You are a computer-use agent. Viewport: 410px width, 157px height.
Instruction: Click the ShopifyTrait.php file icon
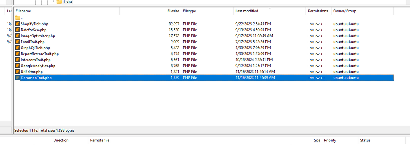click(x=18, y=24)
